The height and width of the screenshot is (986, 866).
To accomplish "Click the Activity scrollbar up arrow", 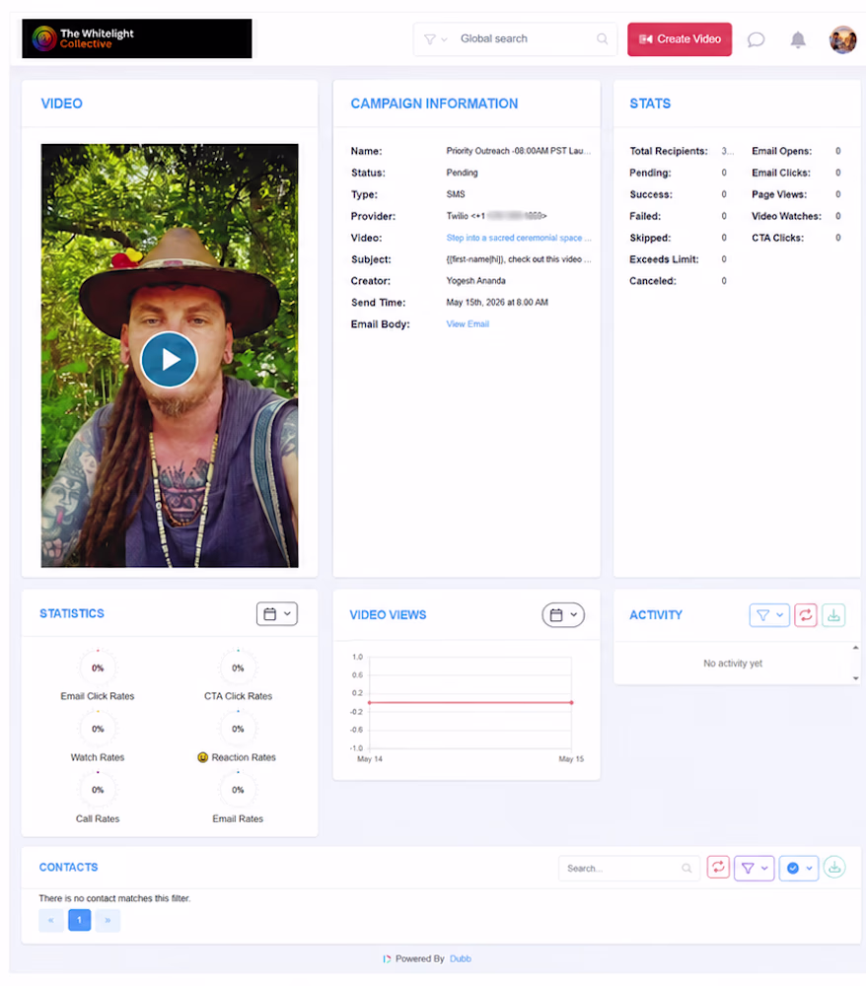I will pyautogui.click(x=855, y=648).
